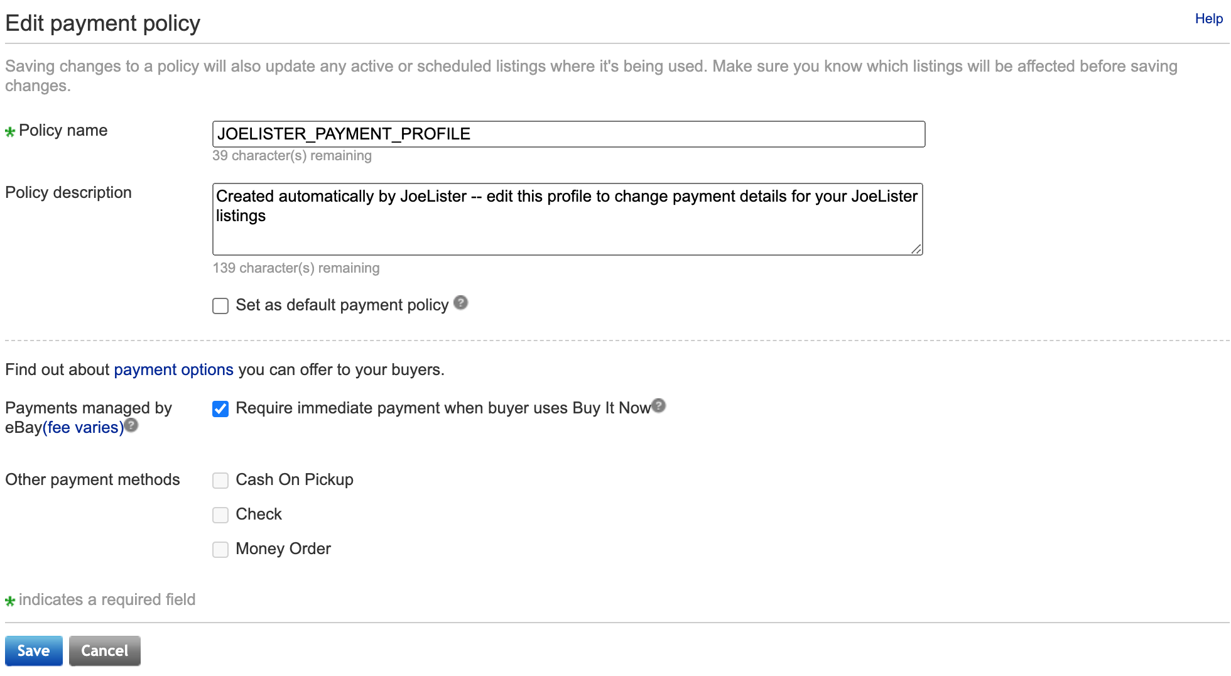Viewport: 1231px width, 676px height.
Task: Enable the Money Order checkbox
Action: [220, 550]
